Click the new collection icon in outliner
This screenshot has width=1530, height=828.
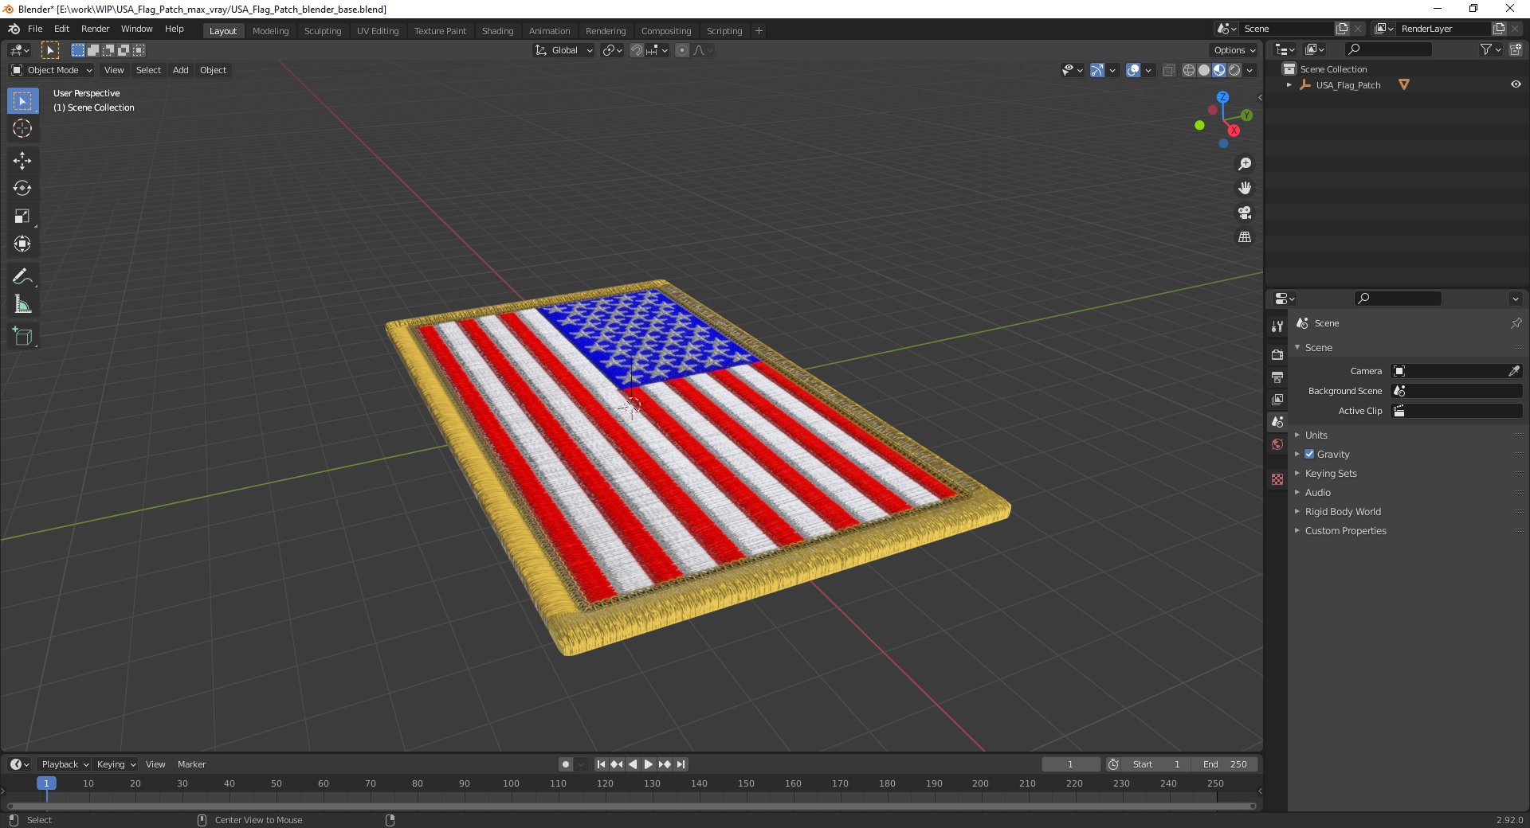[x=1515, y=49]
